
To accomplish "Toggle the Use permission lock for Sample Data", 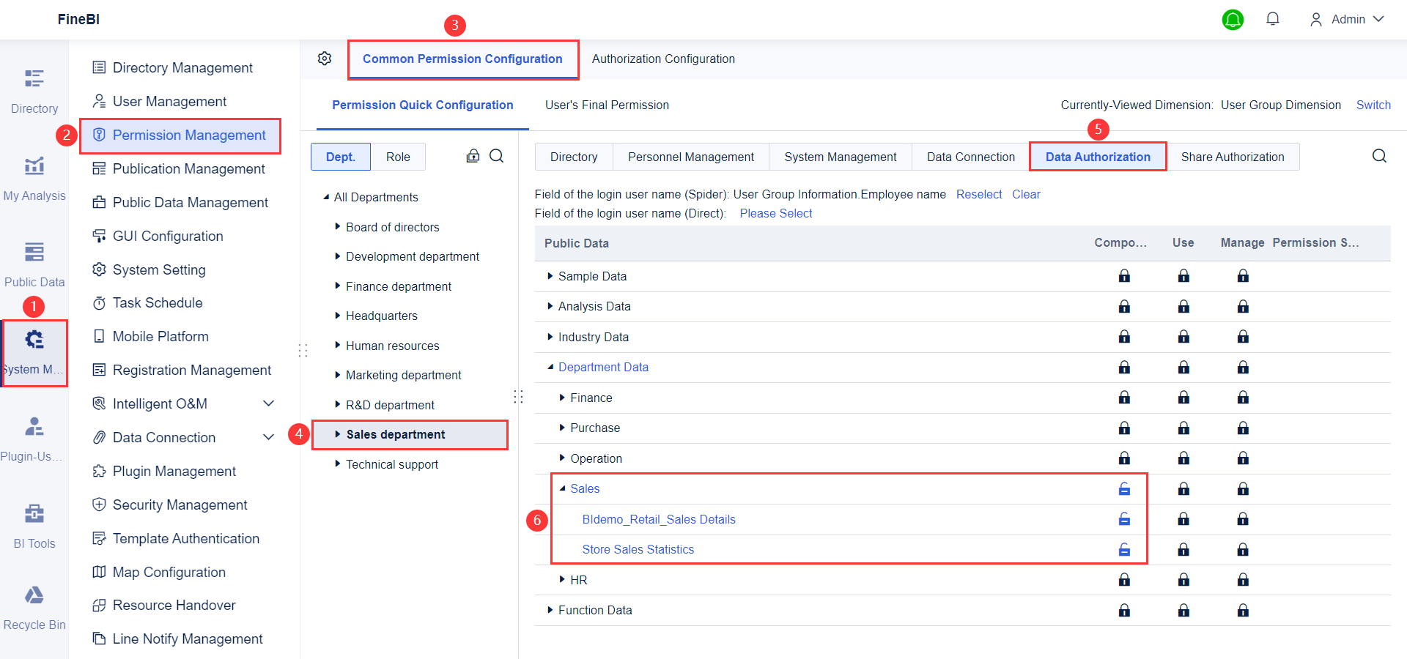I will [1183, 276].
